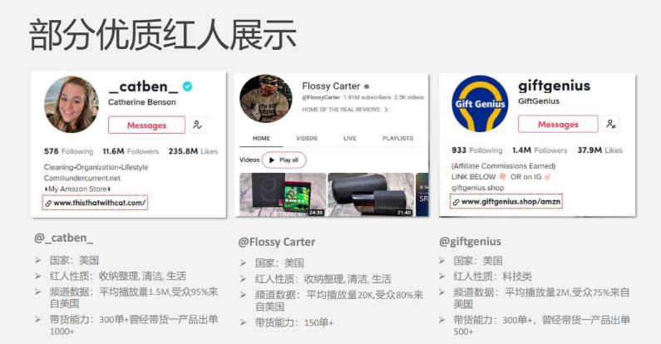Click the verified badge next to _catben_
Image resolution: width=661 pixels, height=344 pixels.
pyautogui.click(x=187, y=86)
